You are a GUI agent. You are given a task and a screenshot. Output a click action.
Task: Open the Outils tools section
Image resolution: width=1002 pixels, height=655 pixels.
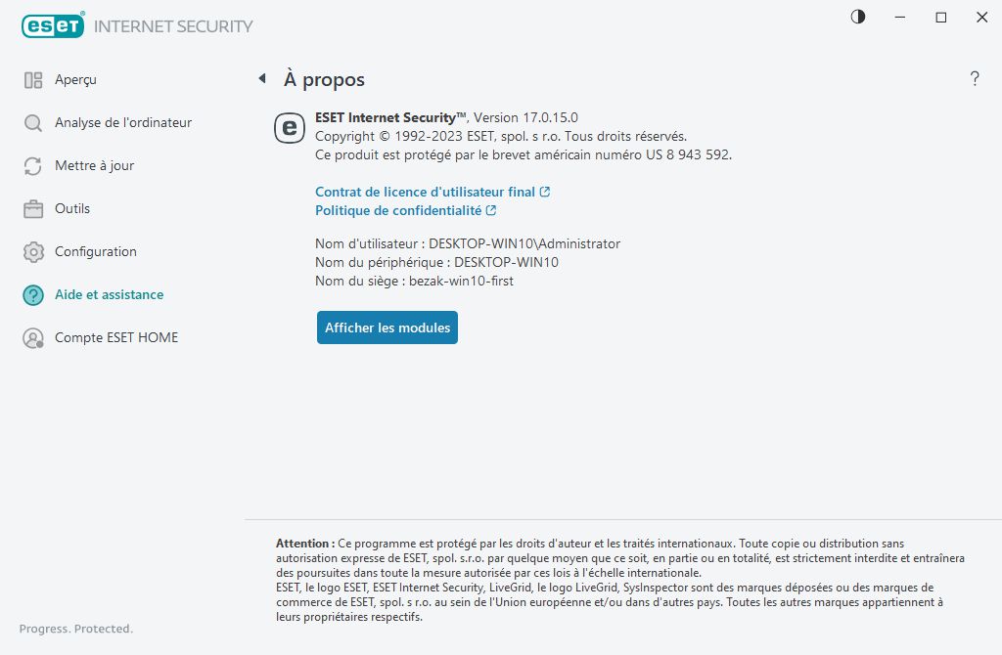(x=34, y=208)
